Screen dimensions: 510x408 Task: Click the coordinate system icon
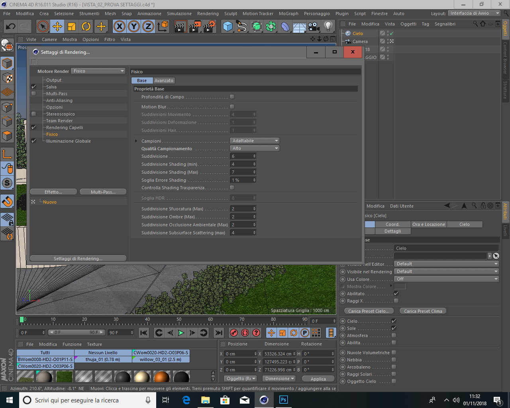click(163, 27)
